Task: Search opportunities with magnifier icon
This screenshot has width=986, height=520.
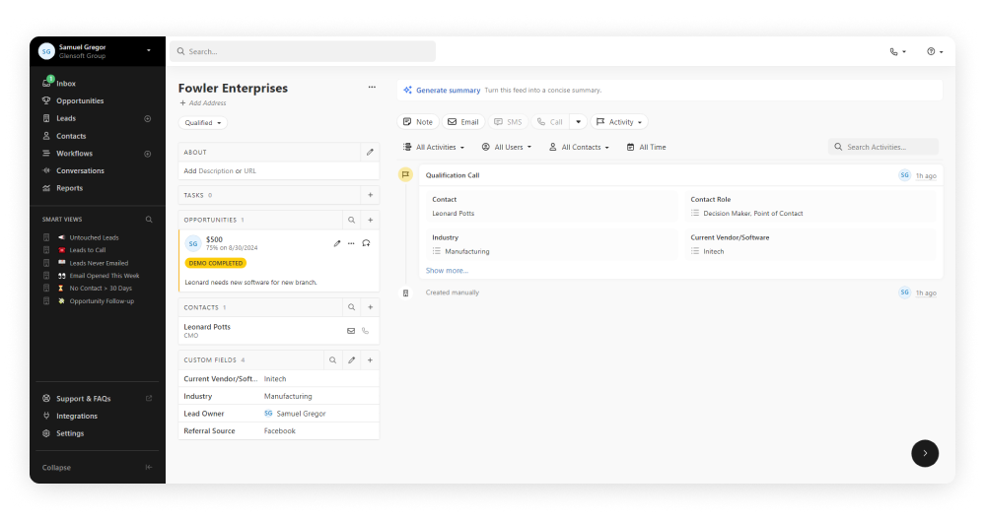Action: 351,221
